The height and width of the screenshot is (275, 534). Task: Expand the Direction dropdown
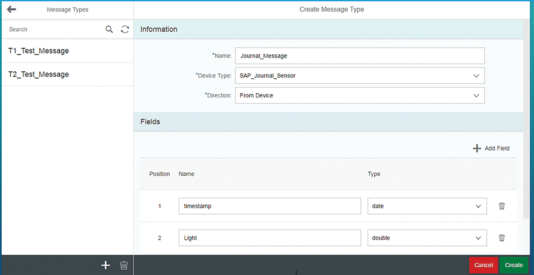(x=475, y=95)
